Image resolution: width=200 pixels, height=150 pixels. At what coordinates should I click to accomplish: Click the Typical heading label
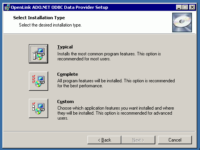coord(65,47)
